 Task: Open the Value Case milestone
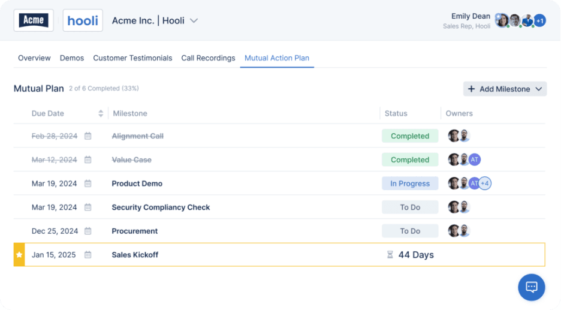pyautogui.click(x=132, y=159)
